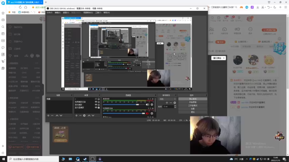
Task: Decrease transition duration with down stepper
Action: pyautogui.click(x=175, y=107)
